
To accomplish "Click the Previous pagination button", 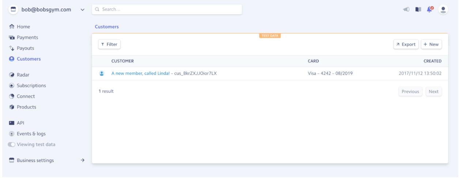I will click(410, 92).
